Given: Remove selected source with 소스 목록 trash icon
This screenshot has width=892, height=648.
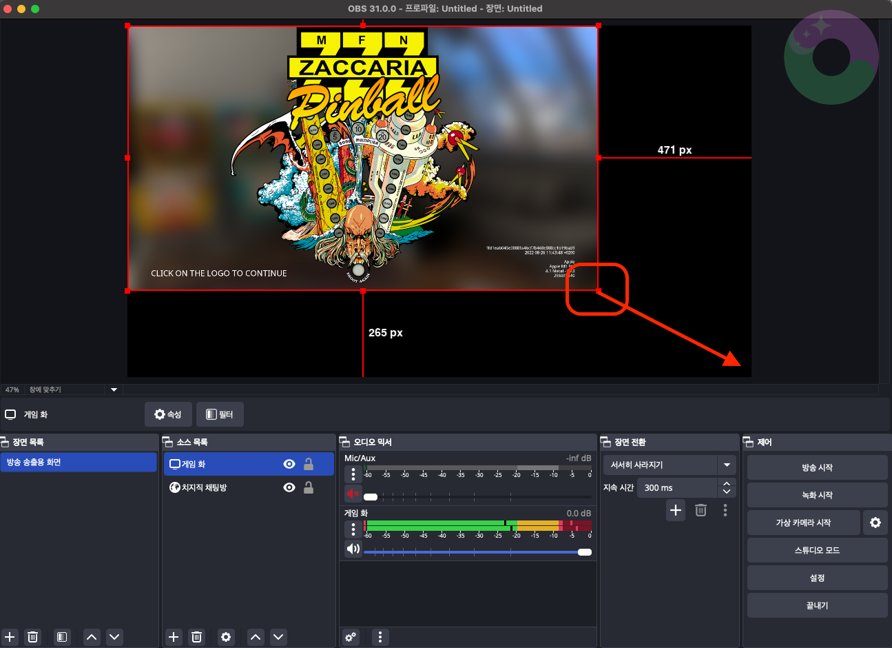Looking at the screenshot, I should pyautogui.click(x=196, y=637).
